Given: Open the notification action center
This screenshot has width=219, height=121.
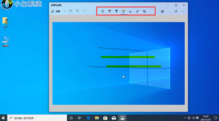Looking at the screenshot, I should pos(215,118).
